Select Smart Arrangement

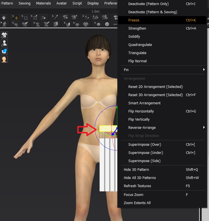162,103
